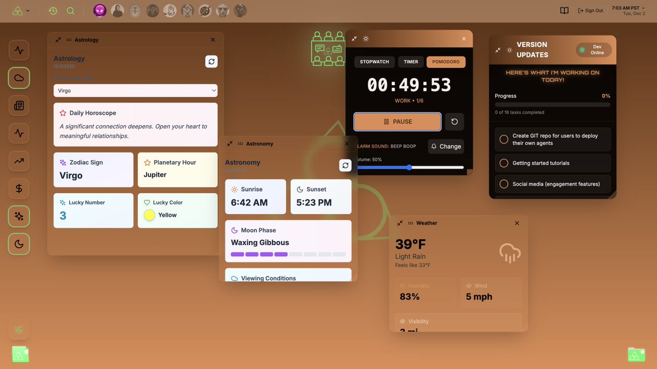
Task: Collapse the Version Updates widget with arrows icon
Action: [498, 50]
